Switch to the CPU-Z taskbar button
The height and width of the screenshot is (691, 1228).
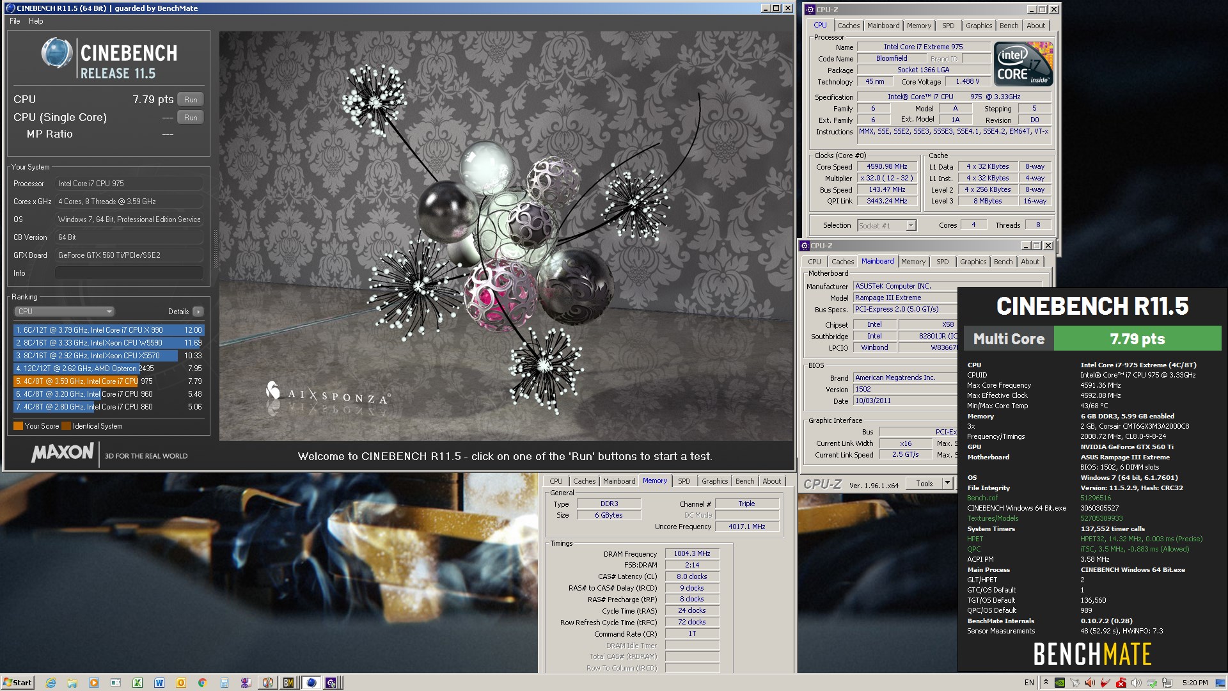point(331,683)
